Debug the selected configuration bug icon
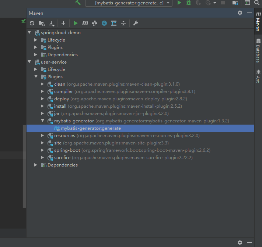This screenshot has width=262, height=247. pos(189,3)
